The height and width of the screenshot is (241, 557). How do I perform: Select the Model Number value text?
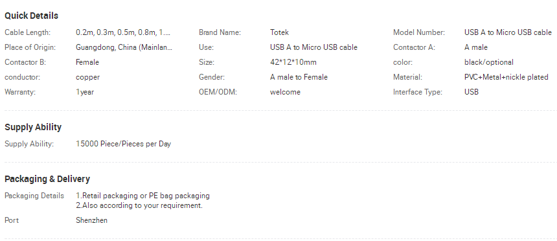point(508,32)
